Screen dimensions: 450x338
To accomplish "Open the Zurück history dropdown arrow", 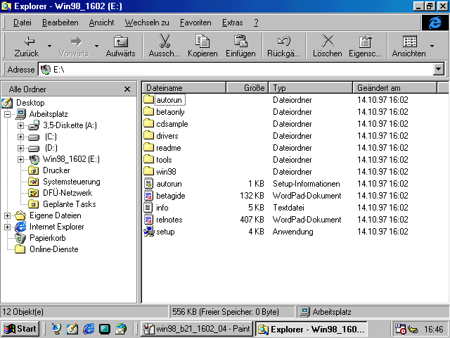I will [49, 46].
